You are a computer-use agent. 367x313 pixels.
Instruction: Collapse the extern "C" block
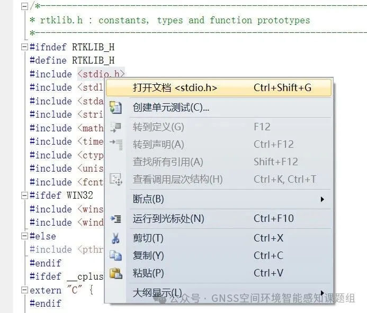coord(24,290)
